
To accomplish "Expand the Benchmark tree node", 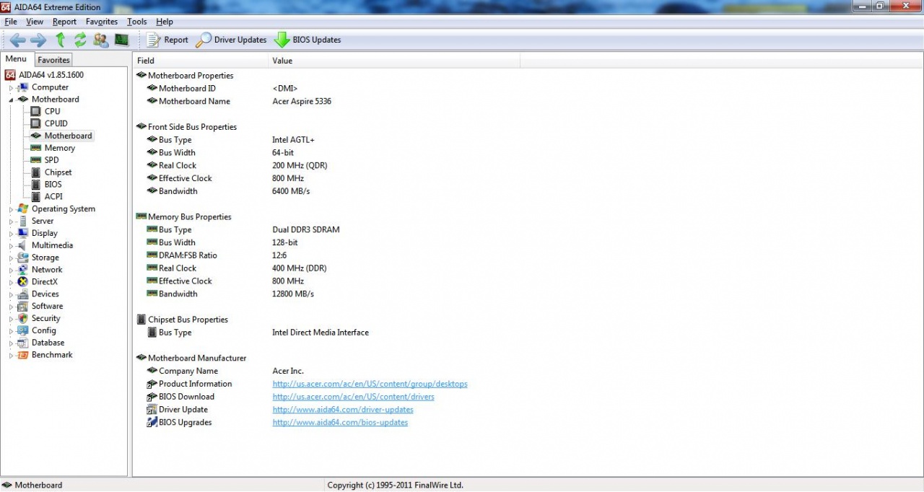I will 11,356.
